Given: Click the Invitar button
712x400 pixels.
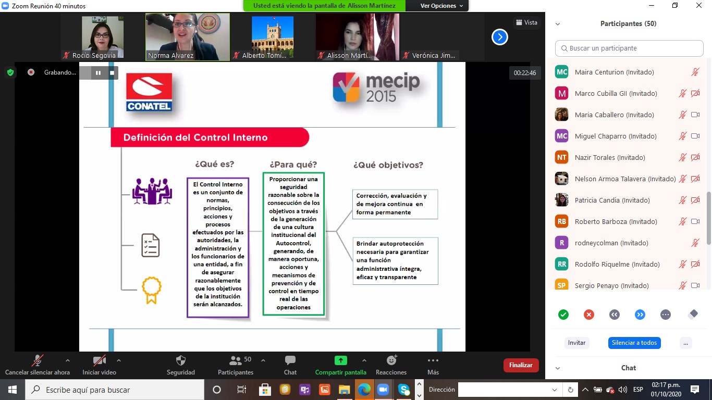Looking at the screenshot, I should (x=577, y=343).
